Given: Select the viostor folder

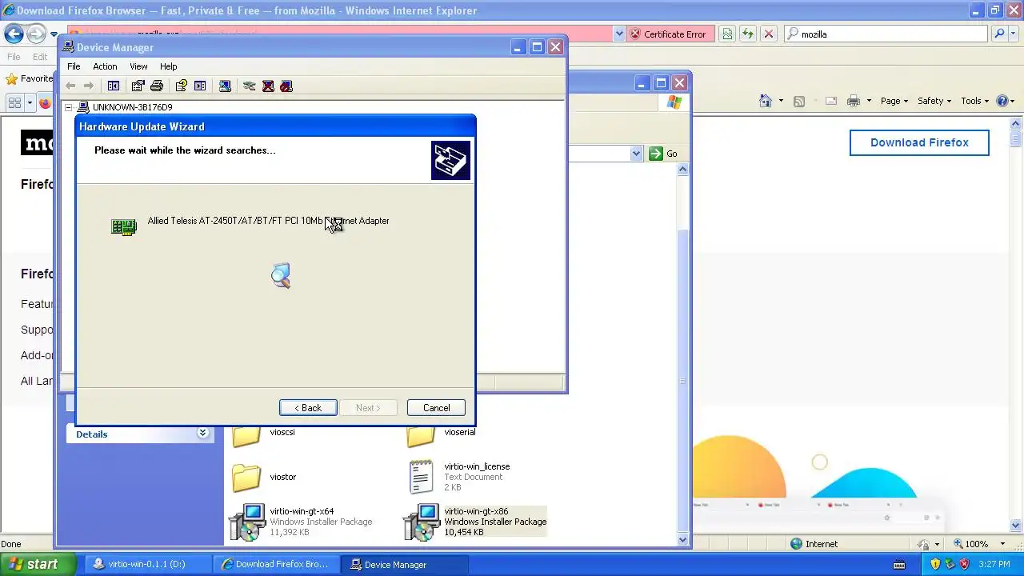Looking at the screenshot, I should click(265, 478).
